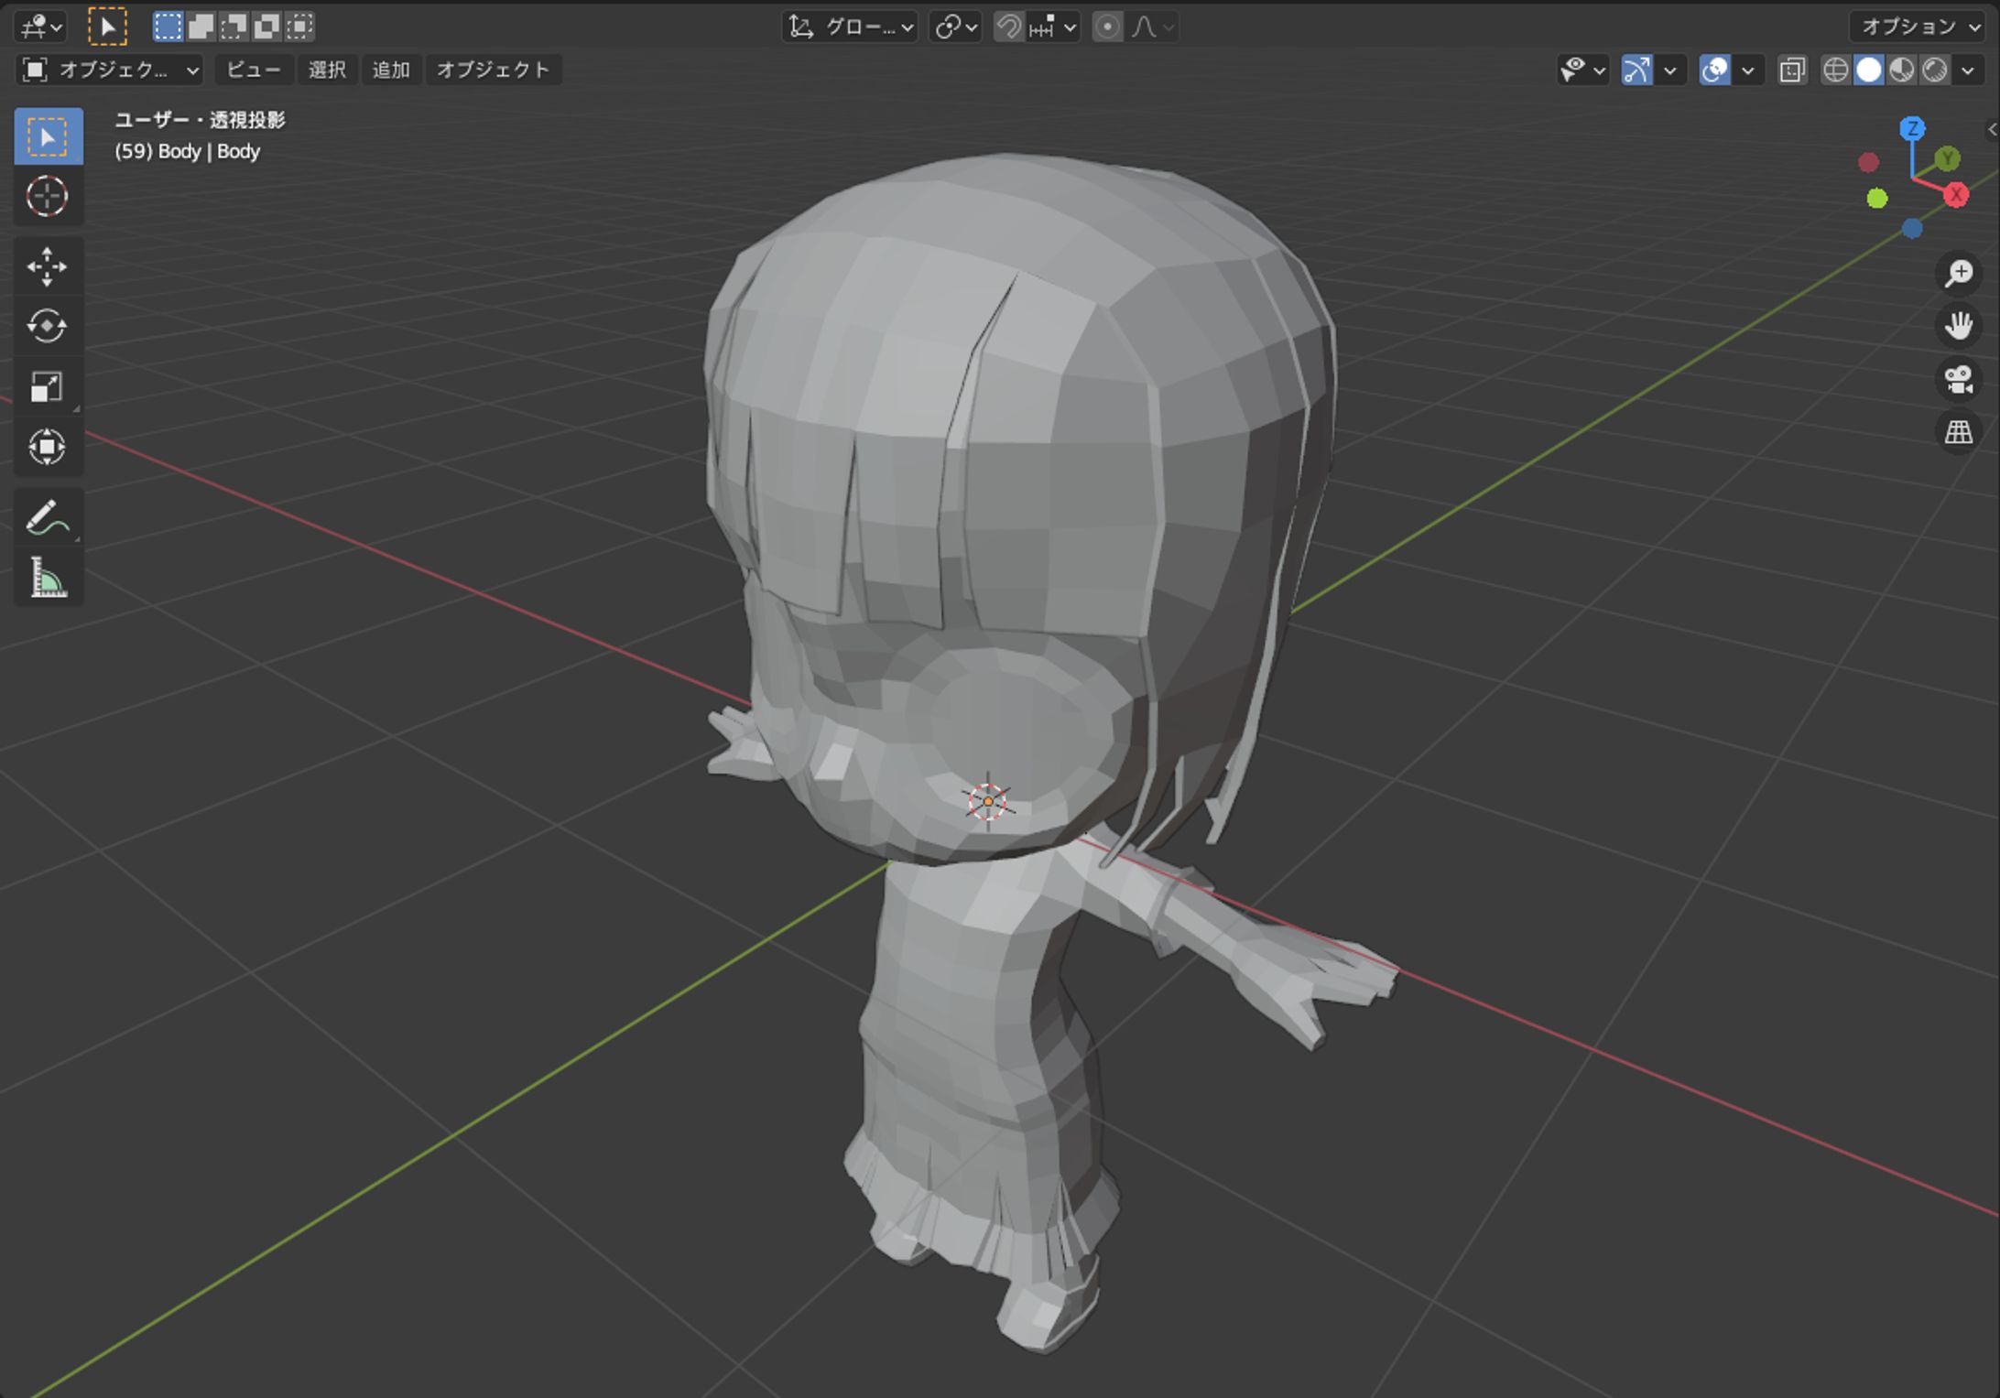This screenshot has height=1398, width=2000.
Task: Select the Scale tool
Action: [x=49, y=386]
